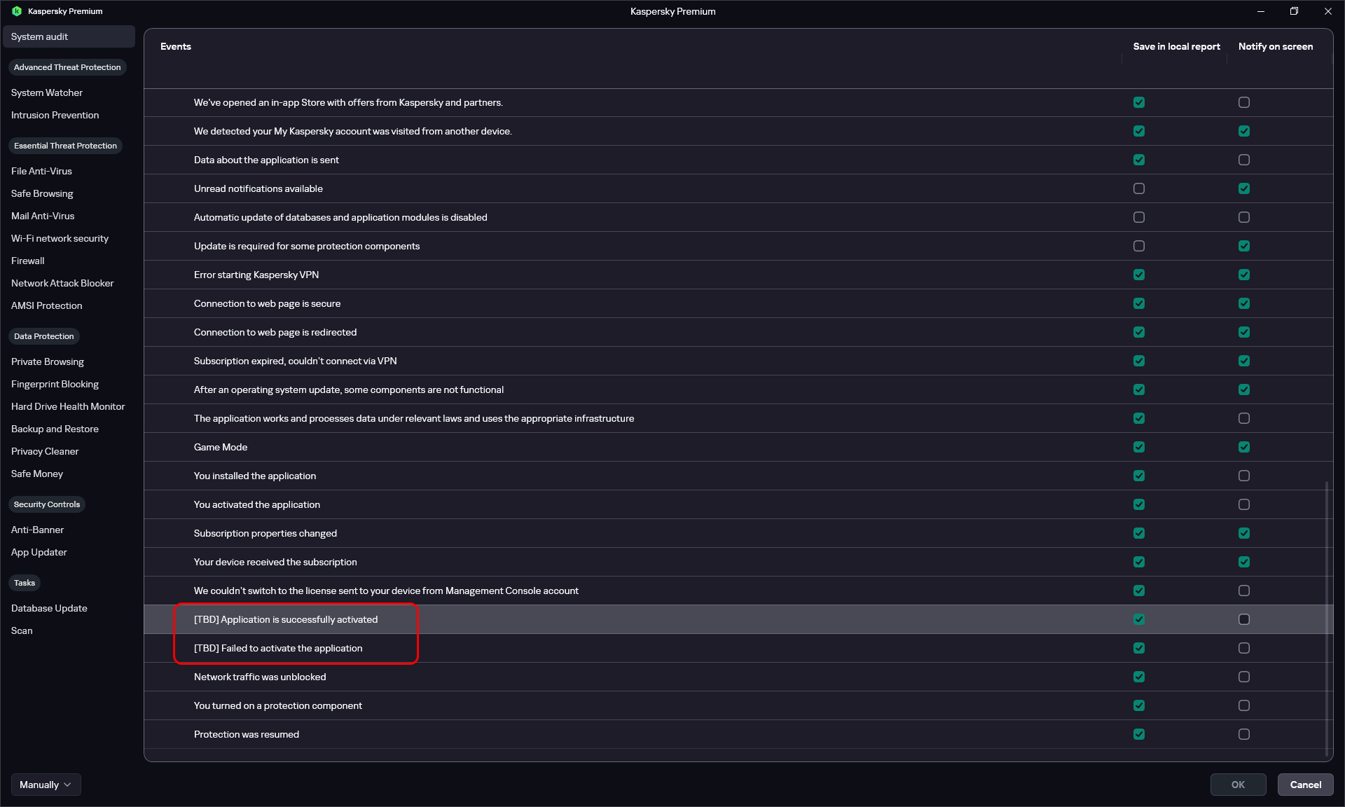
Task: Open Safe Money settings
Action: 37,474
